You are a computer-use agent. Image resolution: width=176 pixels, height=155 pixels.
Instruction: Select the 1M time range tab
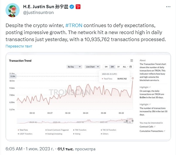(x=106, y=67)
